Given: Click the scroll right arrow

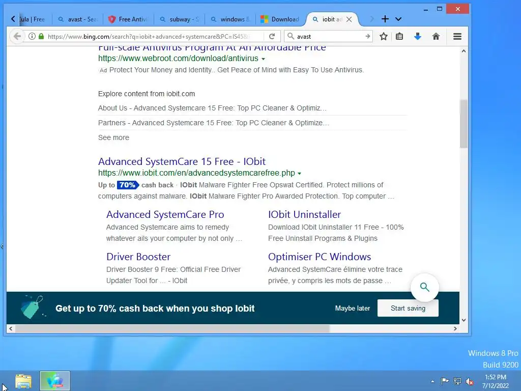Looking at the screenshot, I should [x=455, y=328].
